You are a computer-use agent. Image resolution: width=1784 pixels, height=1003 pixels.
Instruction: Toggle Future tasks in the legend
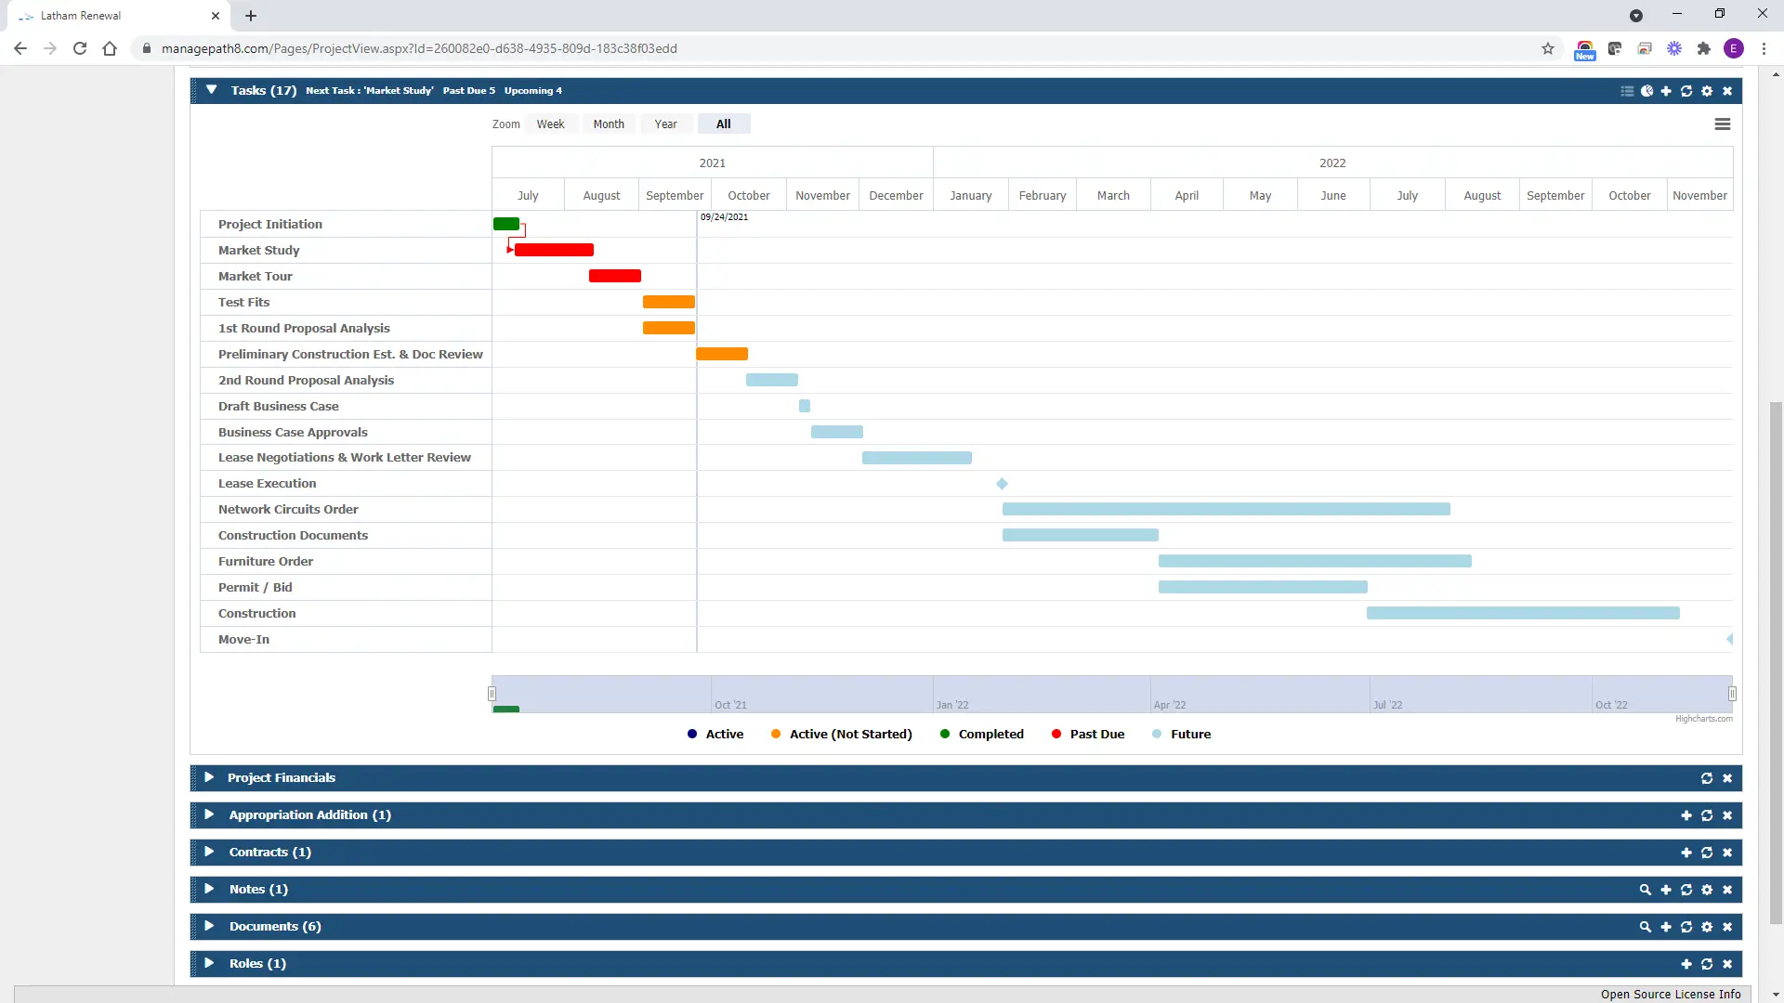click(x=1181, y=734)
